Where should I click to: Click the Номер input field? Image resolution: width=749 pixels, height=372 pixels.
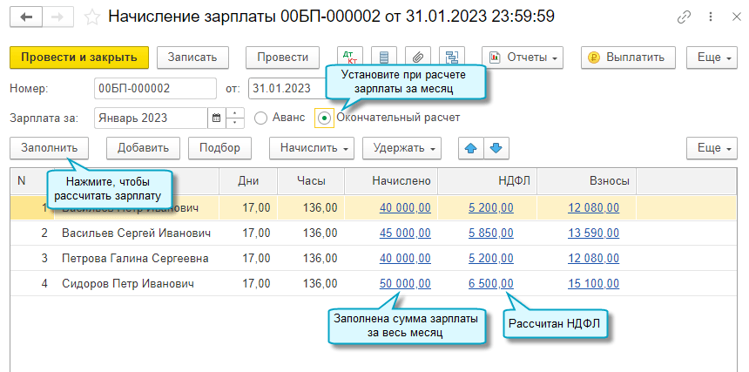tap(154, 88)
